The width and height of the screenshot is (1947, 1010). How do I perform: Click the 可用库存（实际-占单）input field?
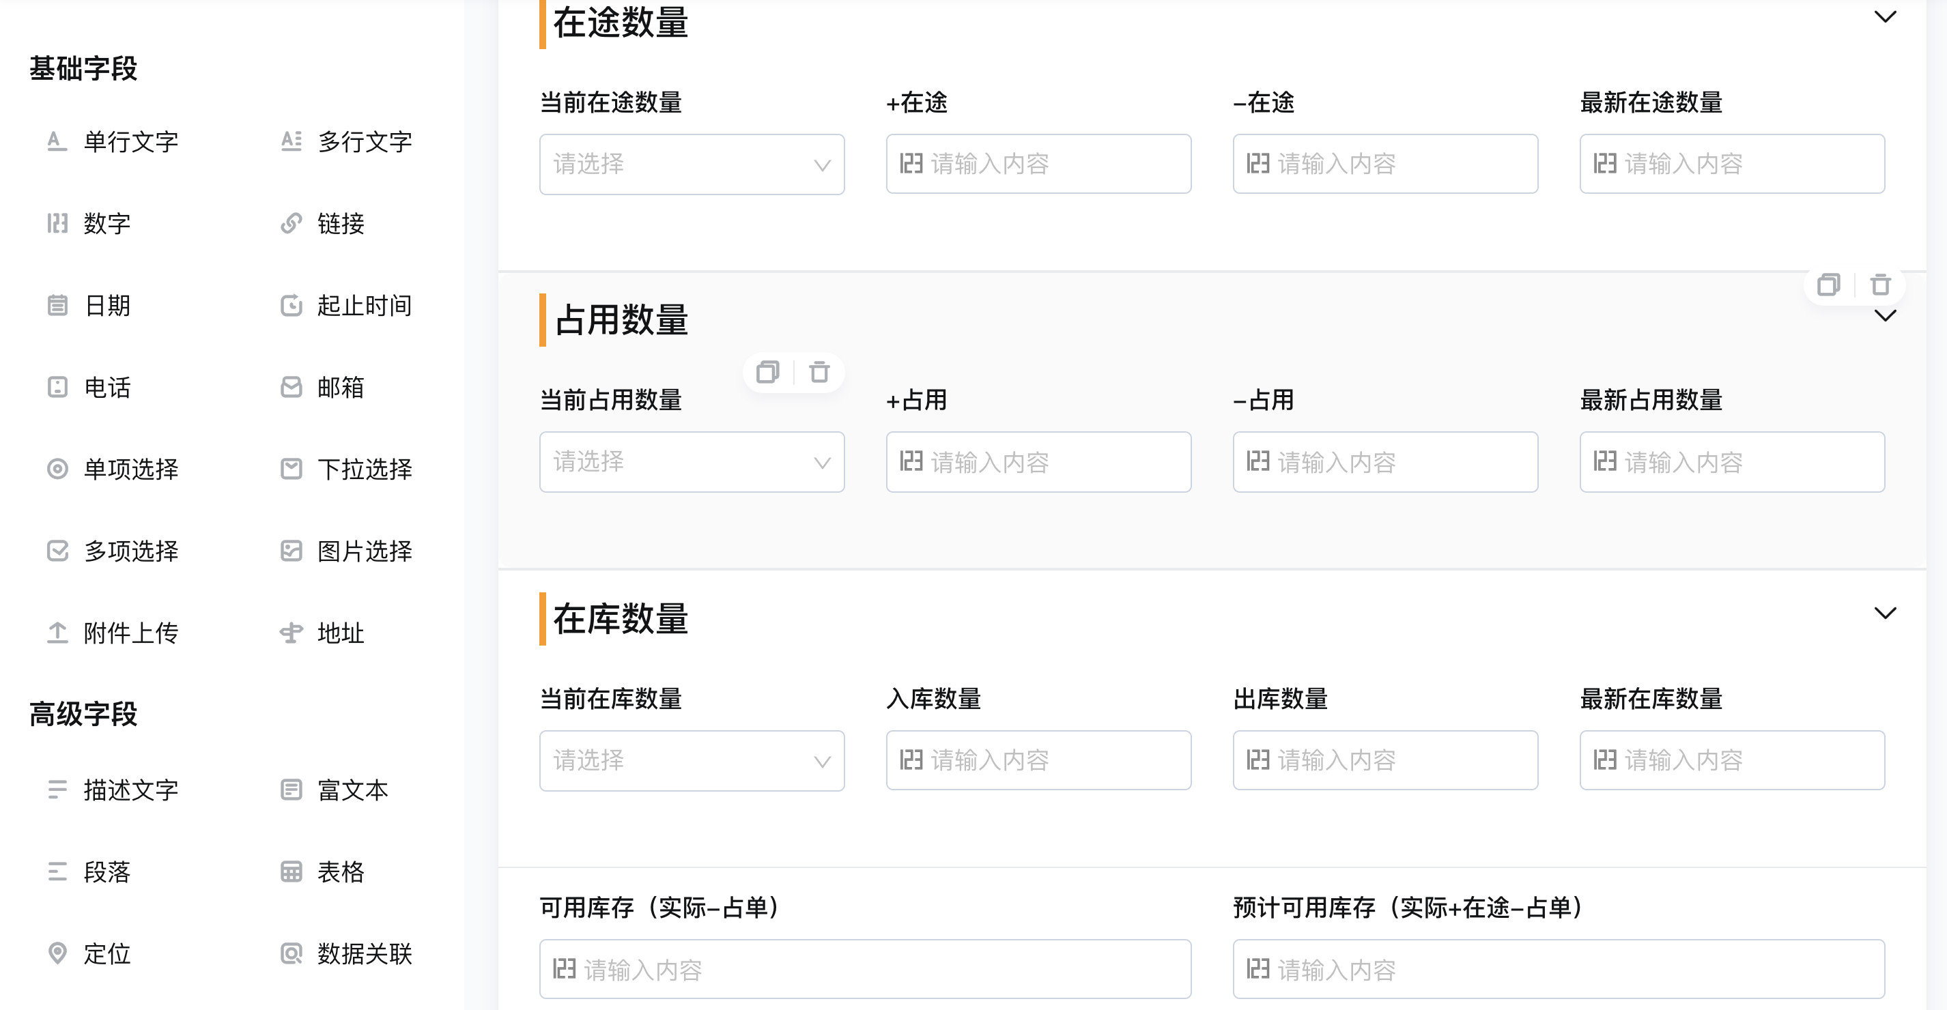pyautogui.click(x=865, y=969)
